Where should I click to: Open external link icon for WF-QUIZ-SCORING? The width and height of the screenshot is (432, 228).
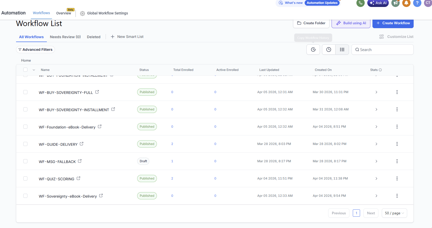pyautogui.click(x=78, y=178)
